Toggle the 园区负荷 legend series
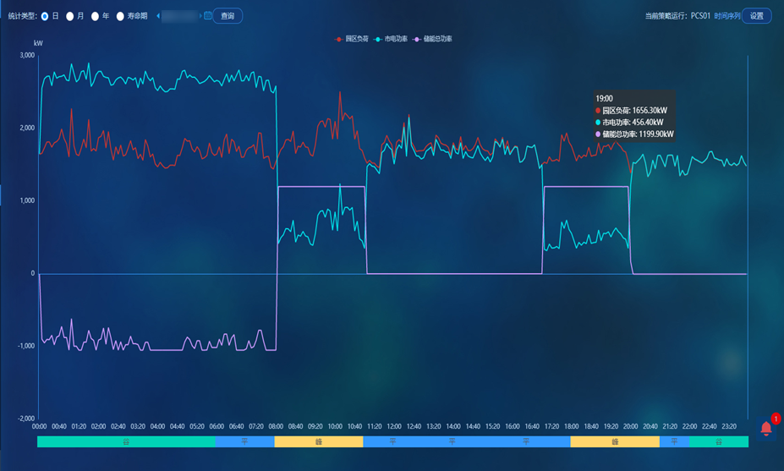 352,39
